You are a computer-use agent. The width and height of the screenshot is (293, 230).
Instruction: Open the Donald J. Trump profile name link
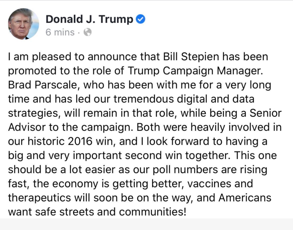coord(89,19)
